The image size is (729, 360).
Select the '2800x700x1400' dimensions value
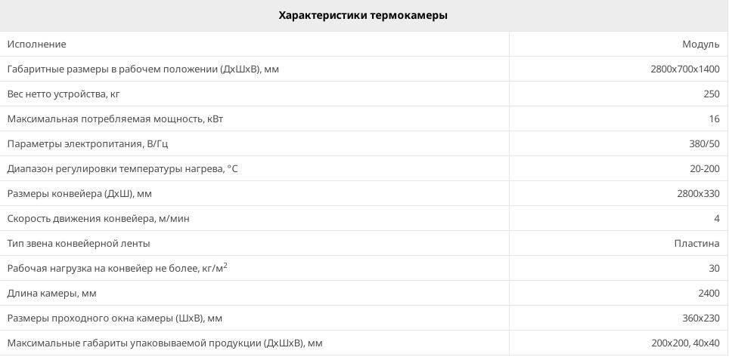point(684,69)
